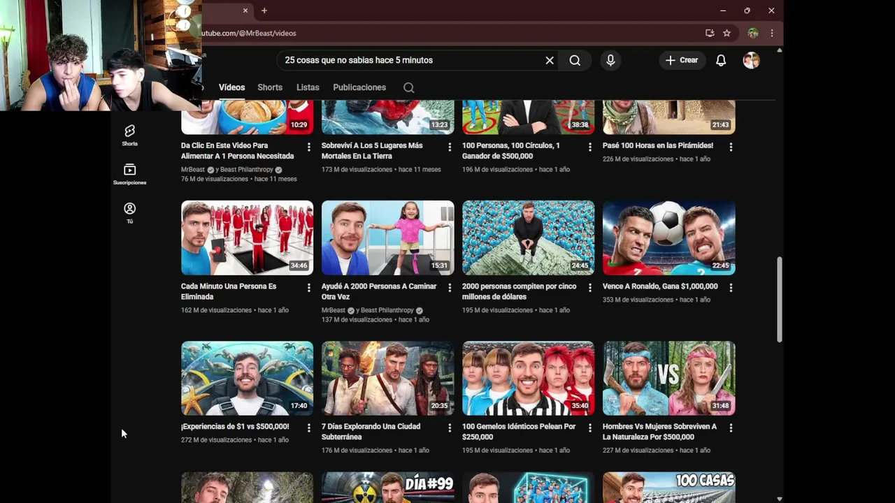Viewport: 895px width, 503px height.
Task: Click install/cast icon in address bar
Action: (710, 33)
